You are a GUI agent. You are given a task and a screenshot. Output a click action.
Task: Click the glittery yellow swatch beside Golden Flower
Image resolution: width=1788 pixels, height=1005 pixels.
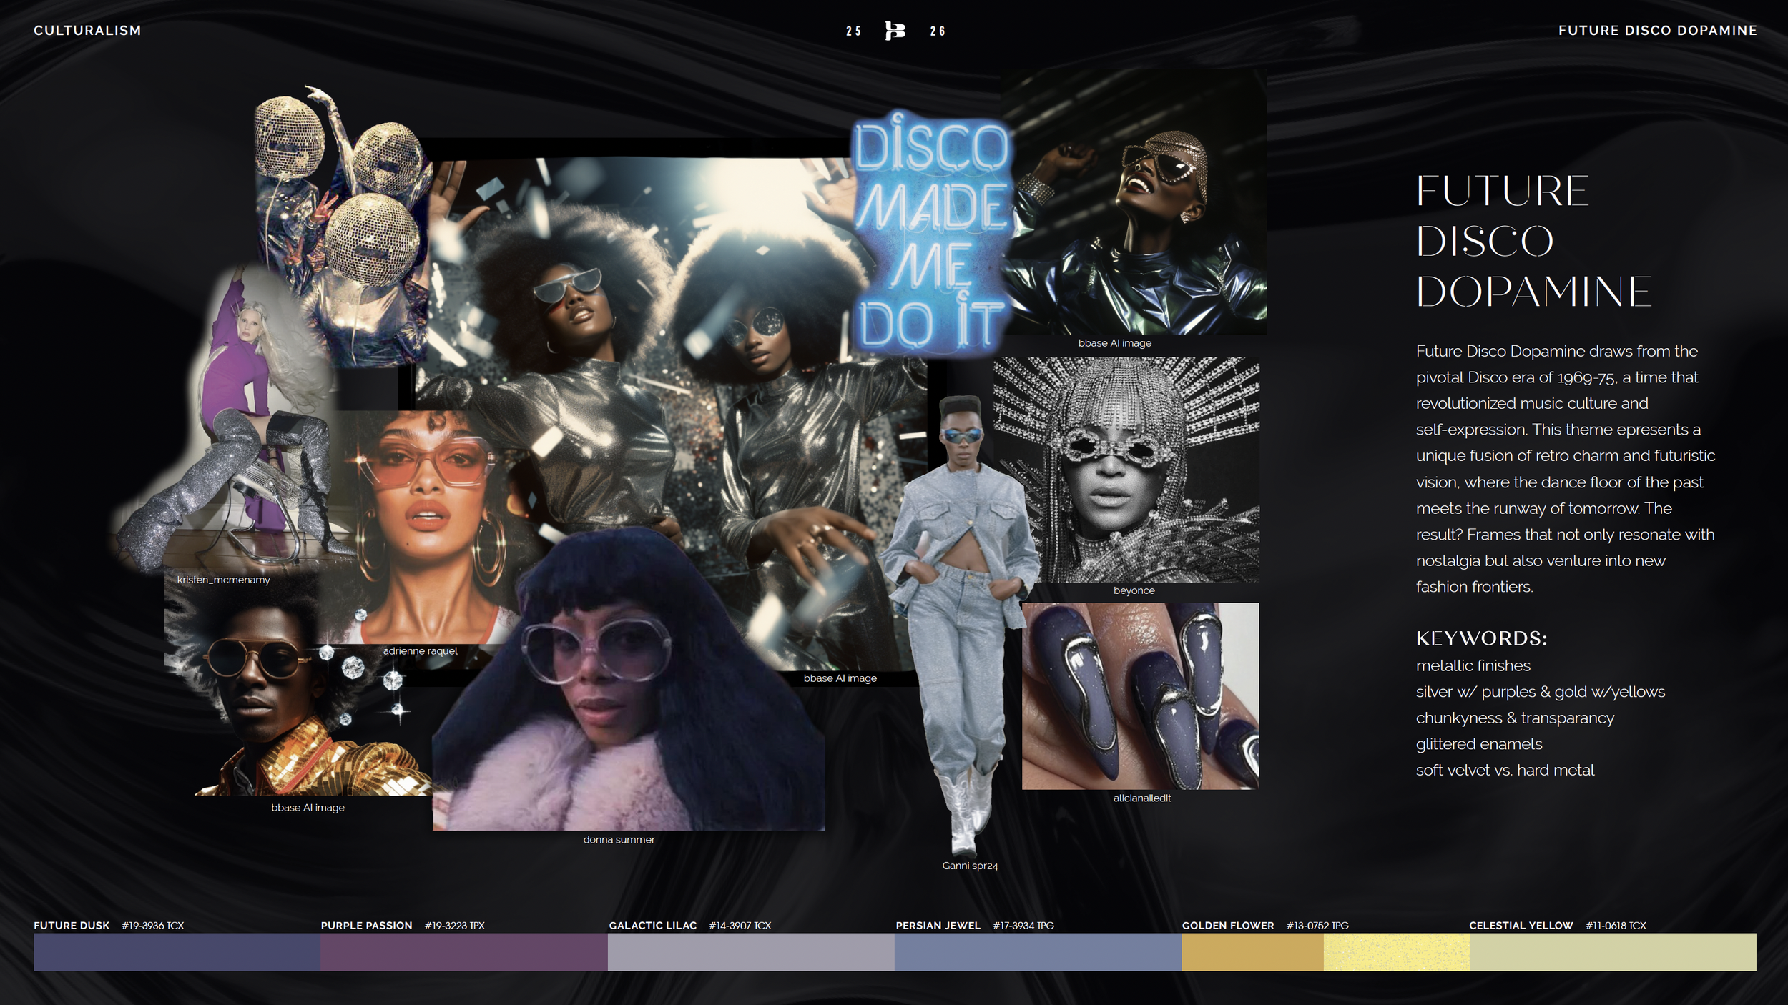tap(1397, 951)
